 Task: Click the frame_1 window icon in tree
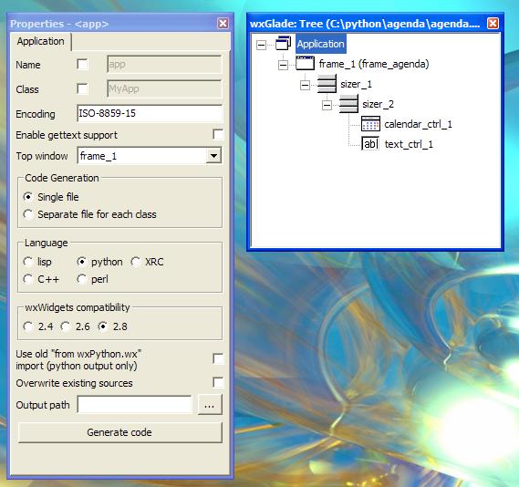coord(305,63)
